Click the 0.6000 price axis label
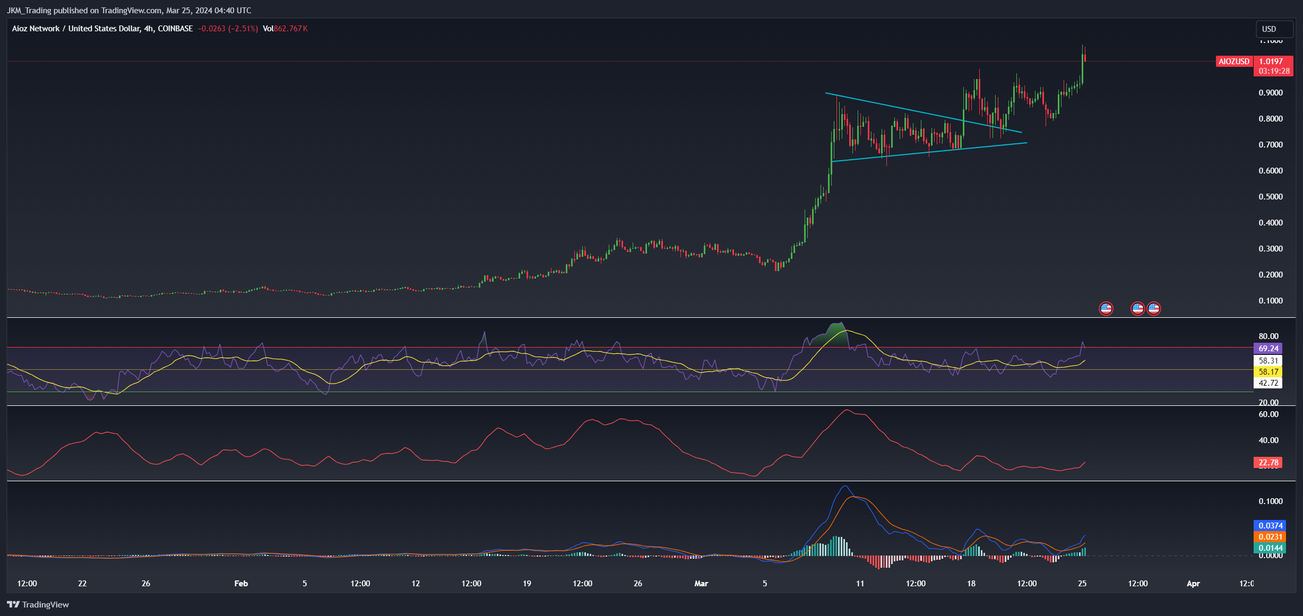1303x616 pixels. pos(1271,171)
